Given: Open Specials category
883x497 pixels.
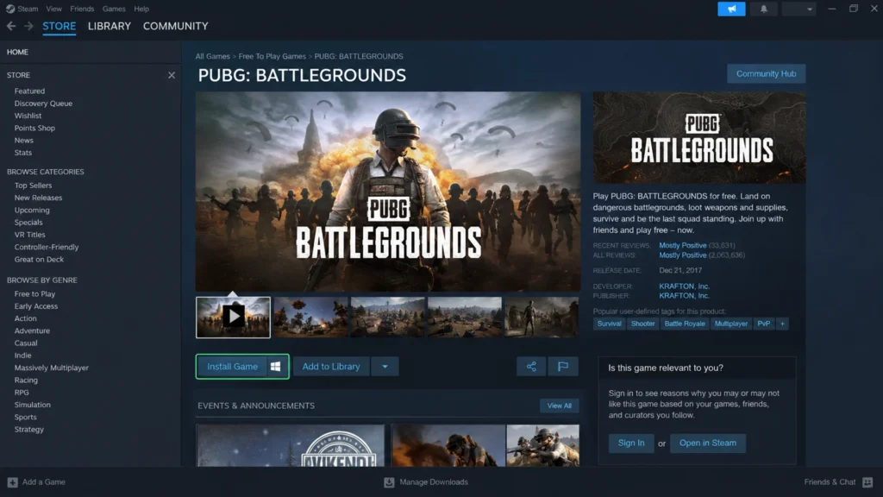Looking at the screenshot, I should [28, 223].
